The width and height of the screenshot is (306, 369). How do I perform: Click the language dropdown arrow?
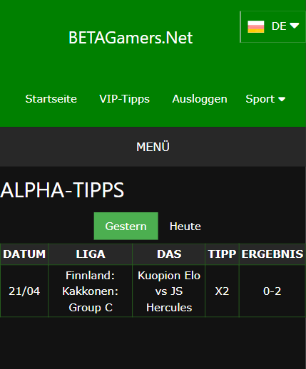[x=295, y=26]
